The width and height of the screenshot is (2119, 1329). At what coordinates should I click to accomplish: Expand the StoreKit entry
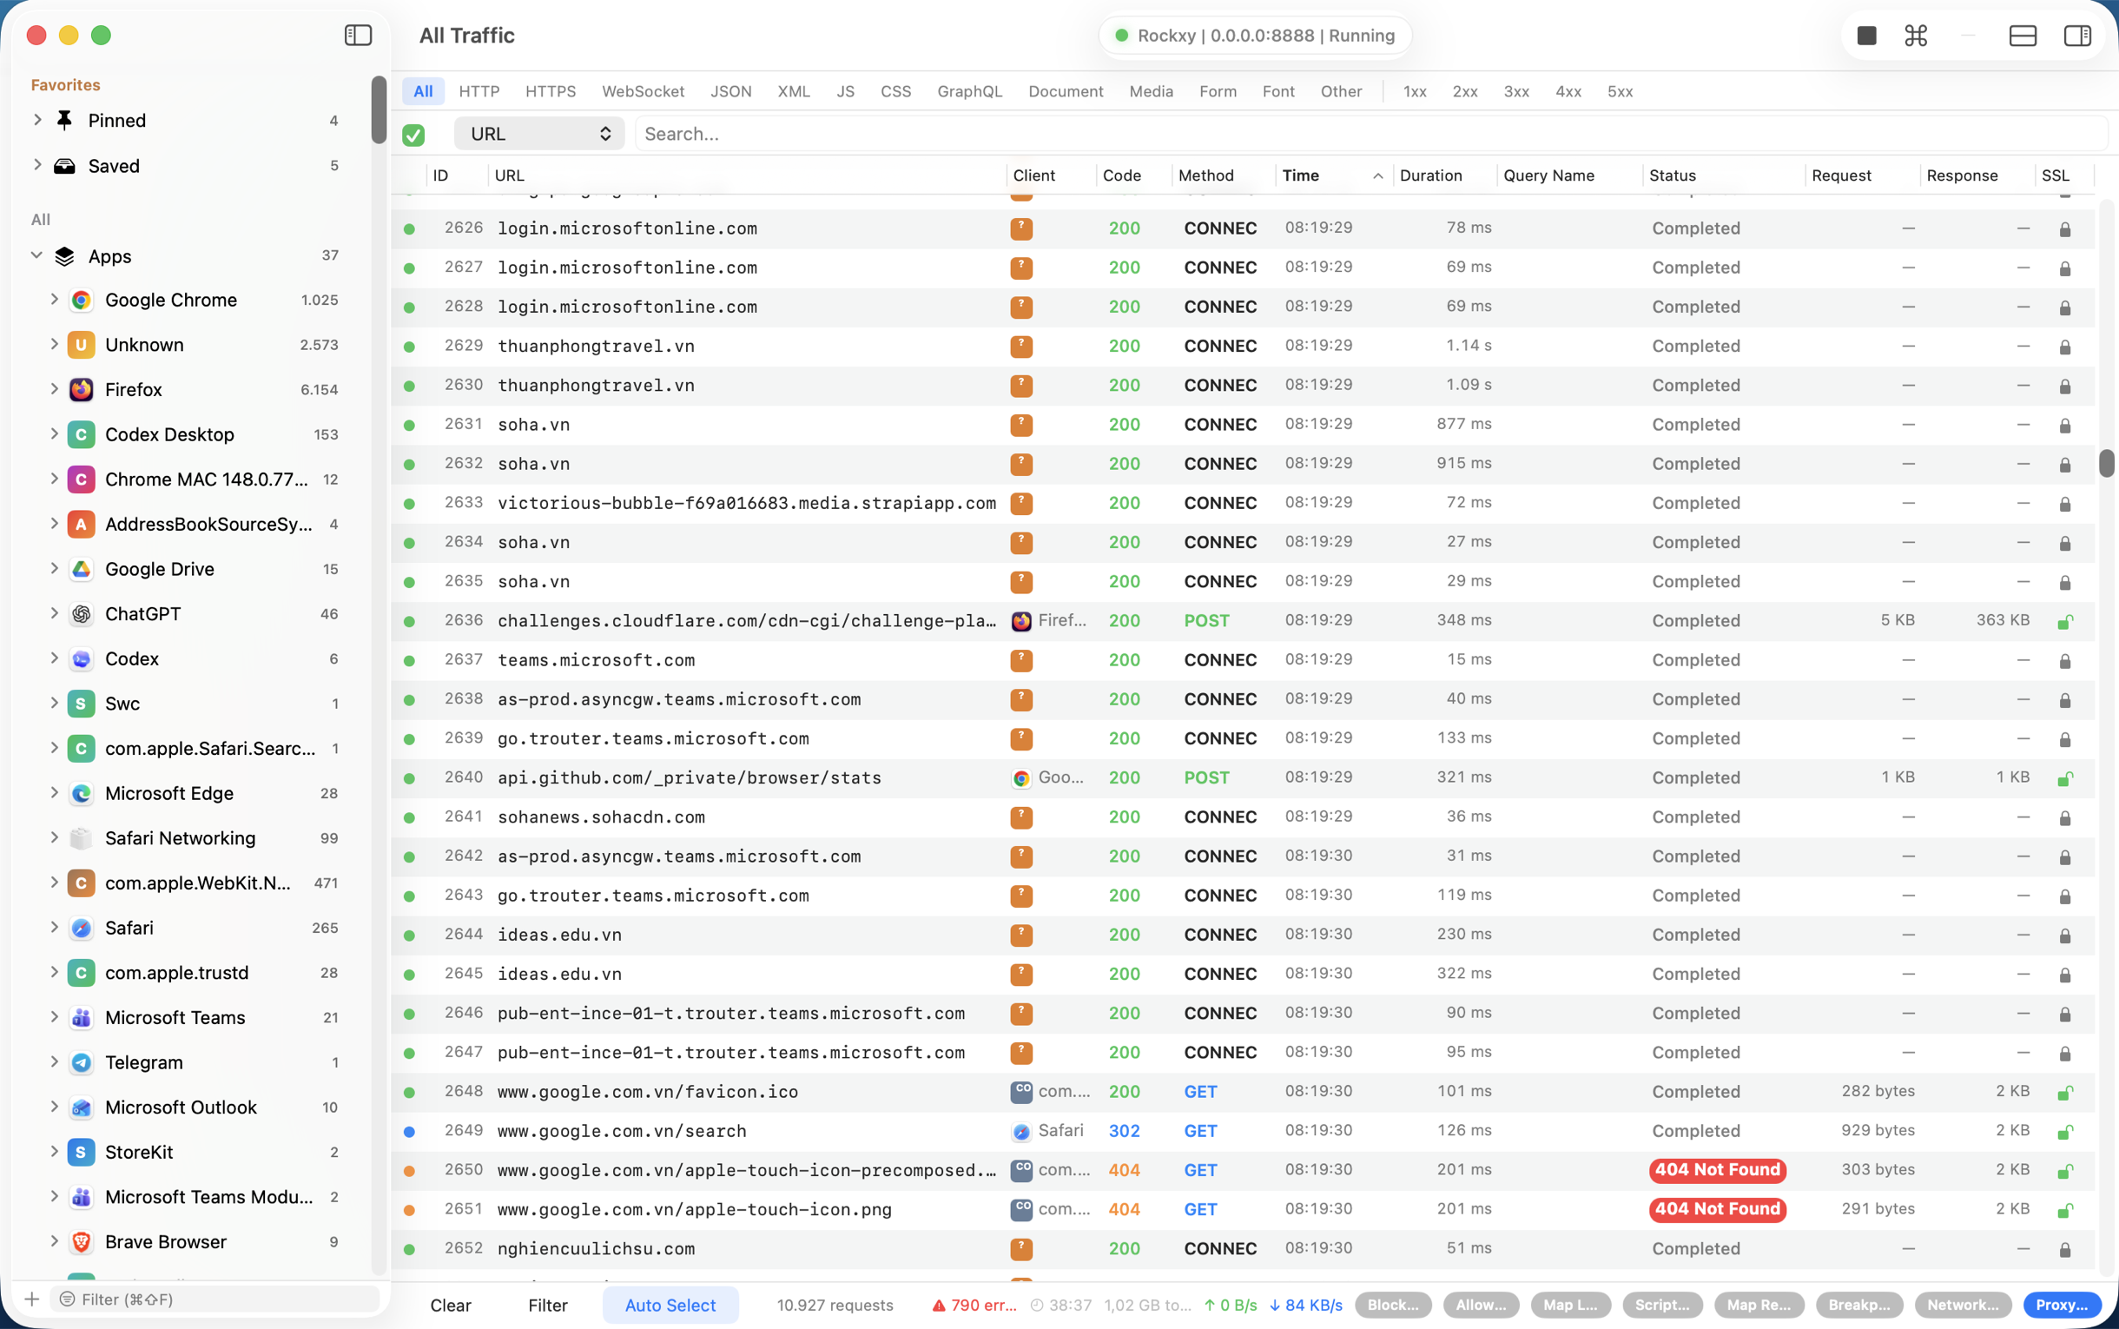54,1152
